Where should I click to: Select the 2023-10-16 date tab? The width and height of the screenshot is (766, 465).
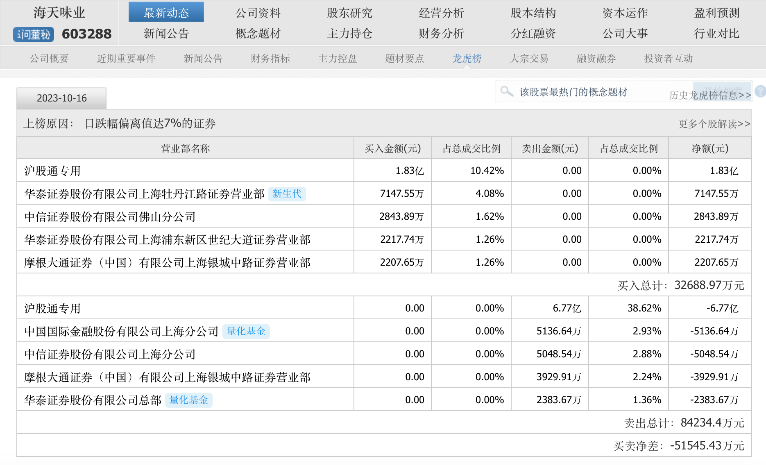tap(62, 98)
